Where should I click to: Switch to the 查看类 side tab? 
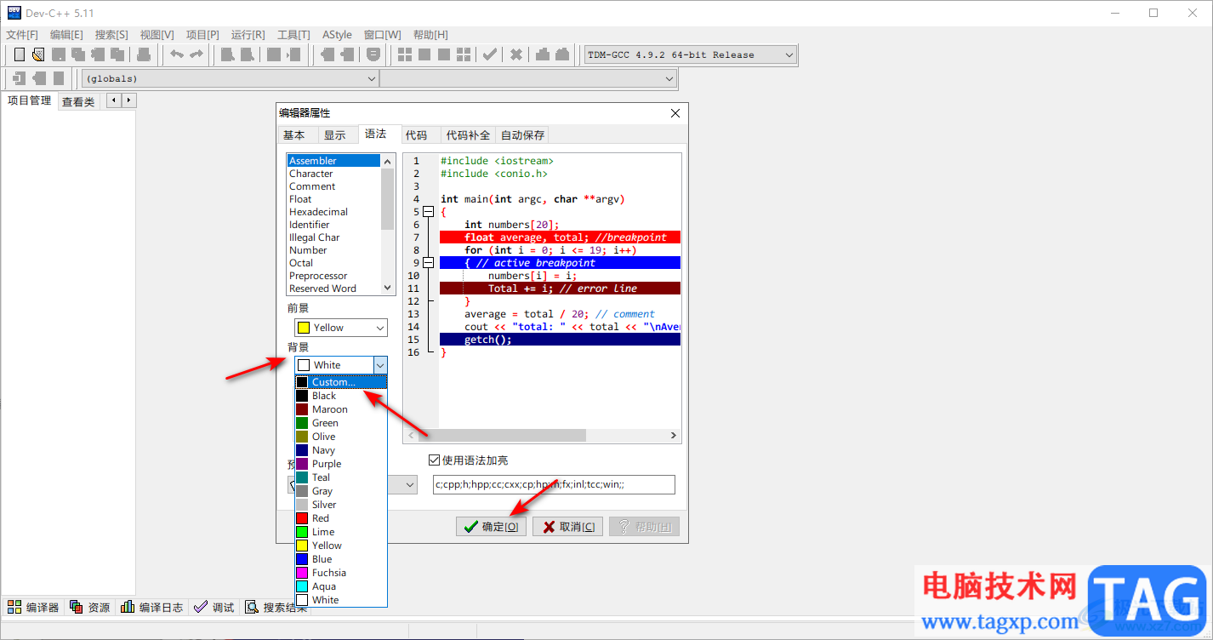pyautogui.click(x=78, y=102)
